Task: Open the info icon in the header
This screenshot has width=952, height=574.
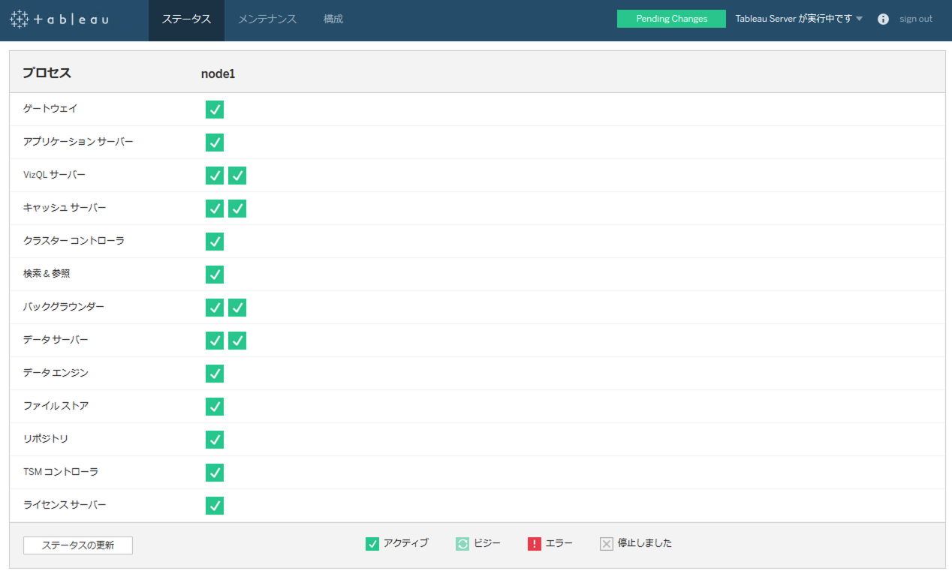Action: coord(883,19)
